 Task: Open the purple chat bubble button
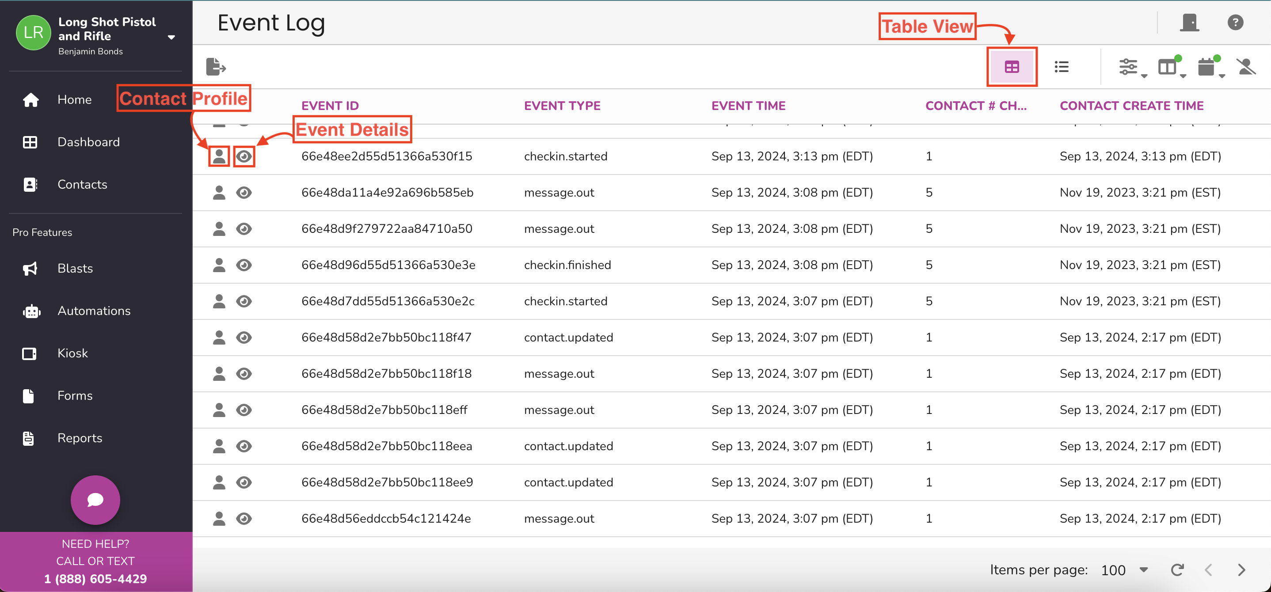[95, 500]
